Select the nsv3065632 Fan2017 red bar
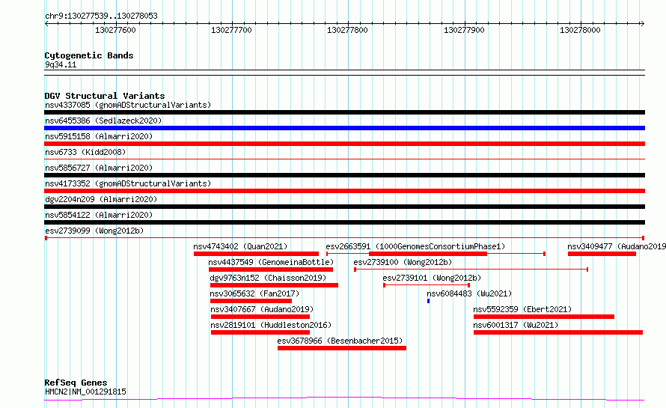This screenshot has height=408, width=666. pyautogui.click(x=251, y=301)
